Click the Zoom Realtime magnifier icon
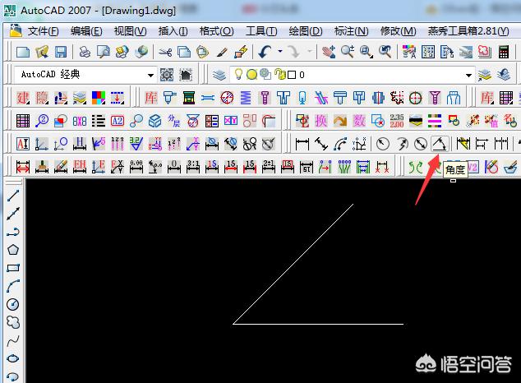Image resolution: width=521 pixels, height=383 pixels. [x=348, y=52]
